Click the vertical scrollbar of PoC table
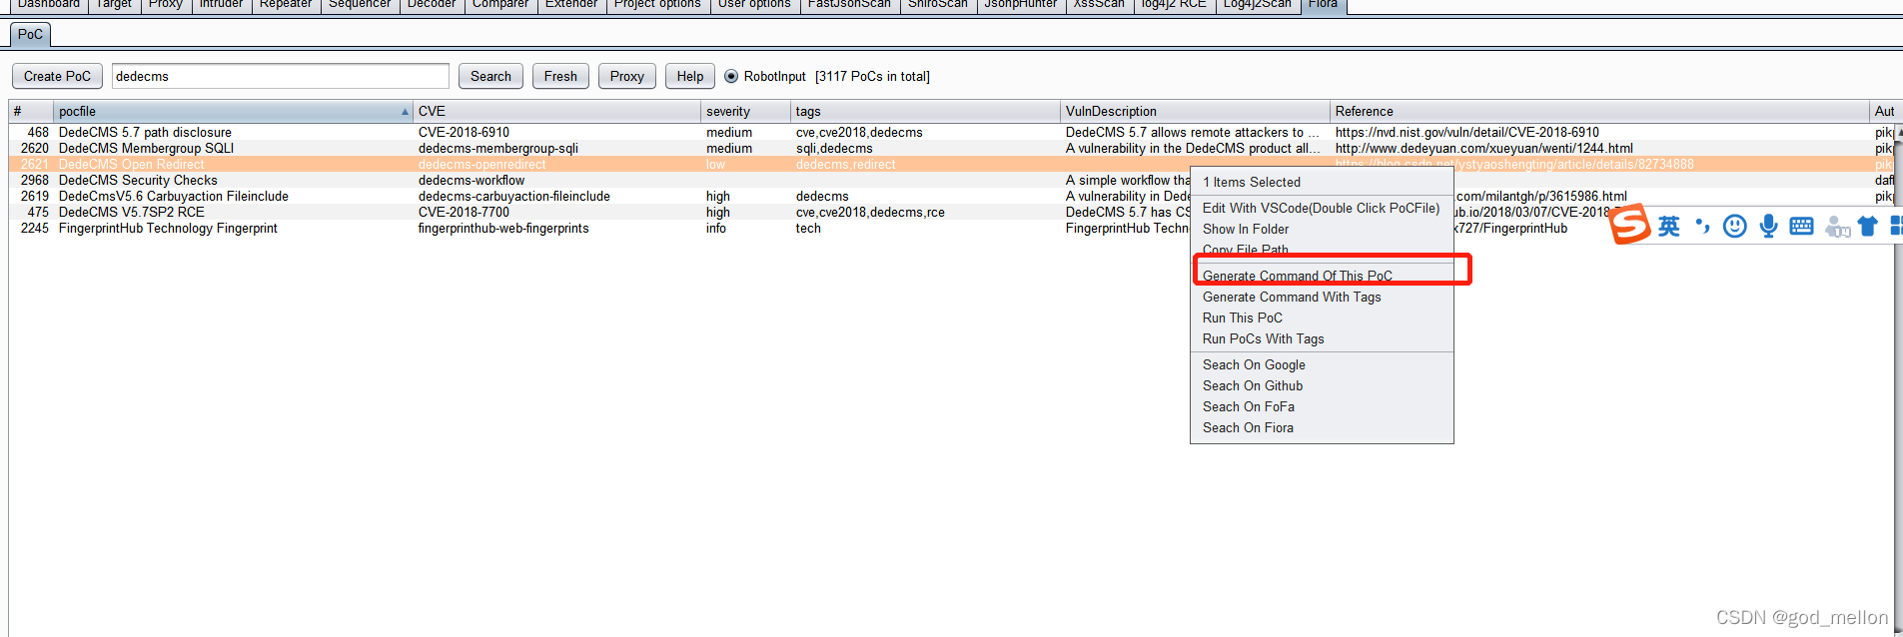Screen dimensions: 1903x637 1898,379
